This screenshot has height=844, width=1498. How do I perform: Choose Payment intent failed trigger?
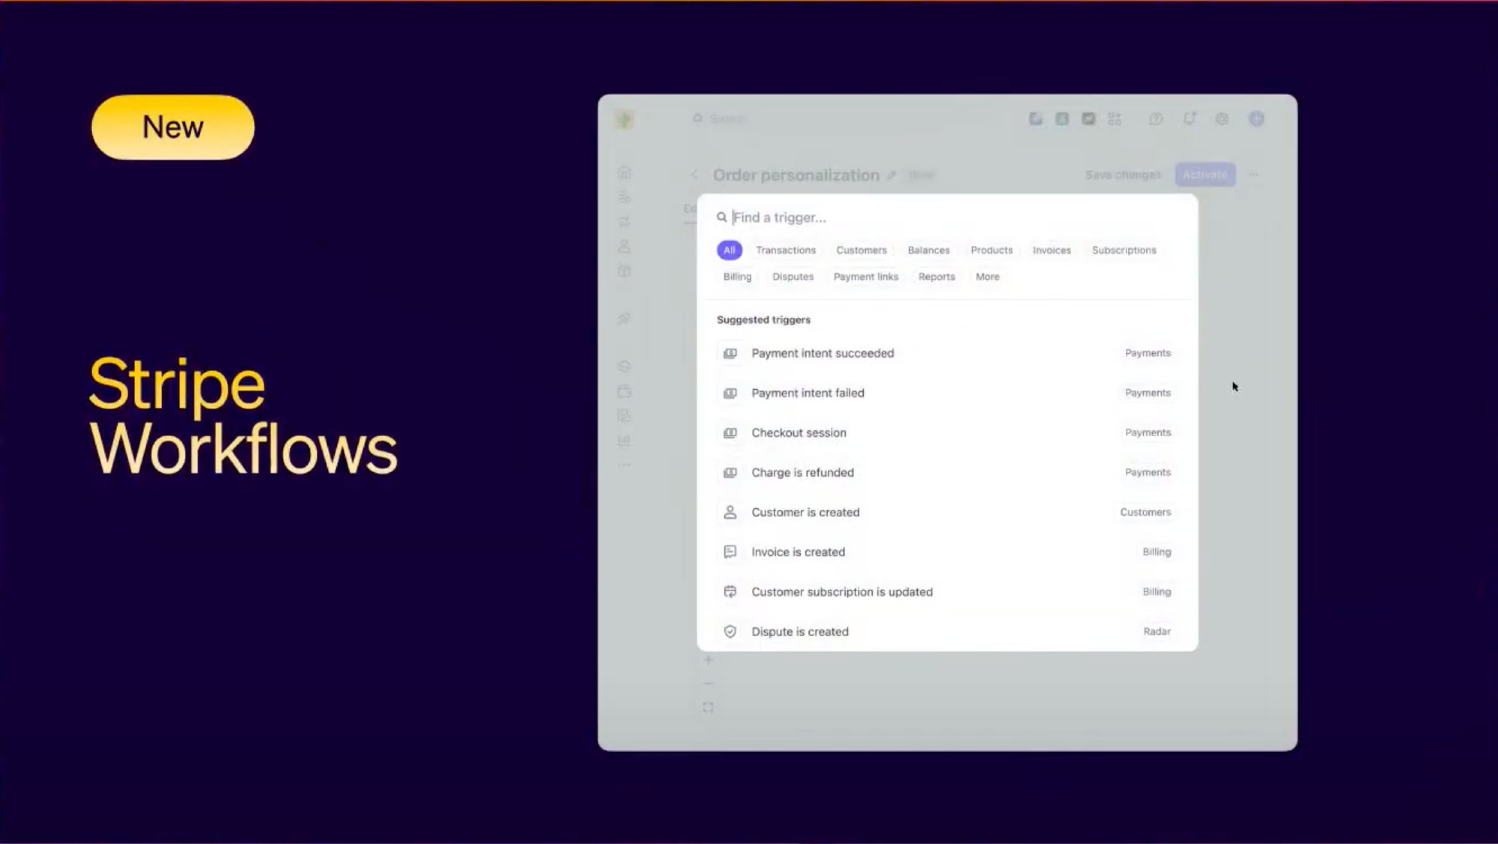[947, 393]
